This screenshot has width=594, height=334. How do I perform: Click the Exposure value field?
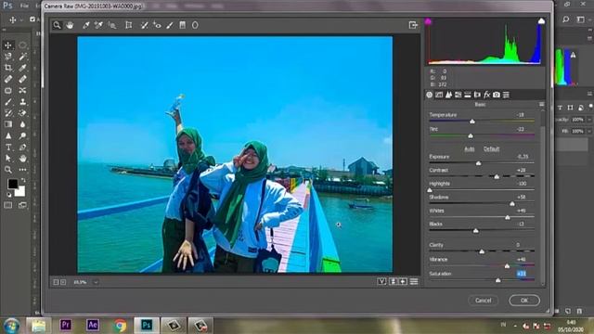point(523,157)
